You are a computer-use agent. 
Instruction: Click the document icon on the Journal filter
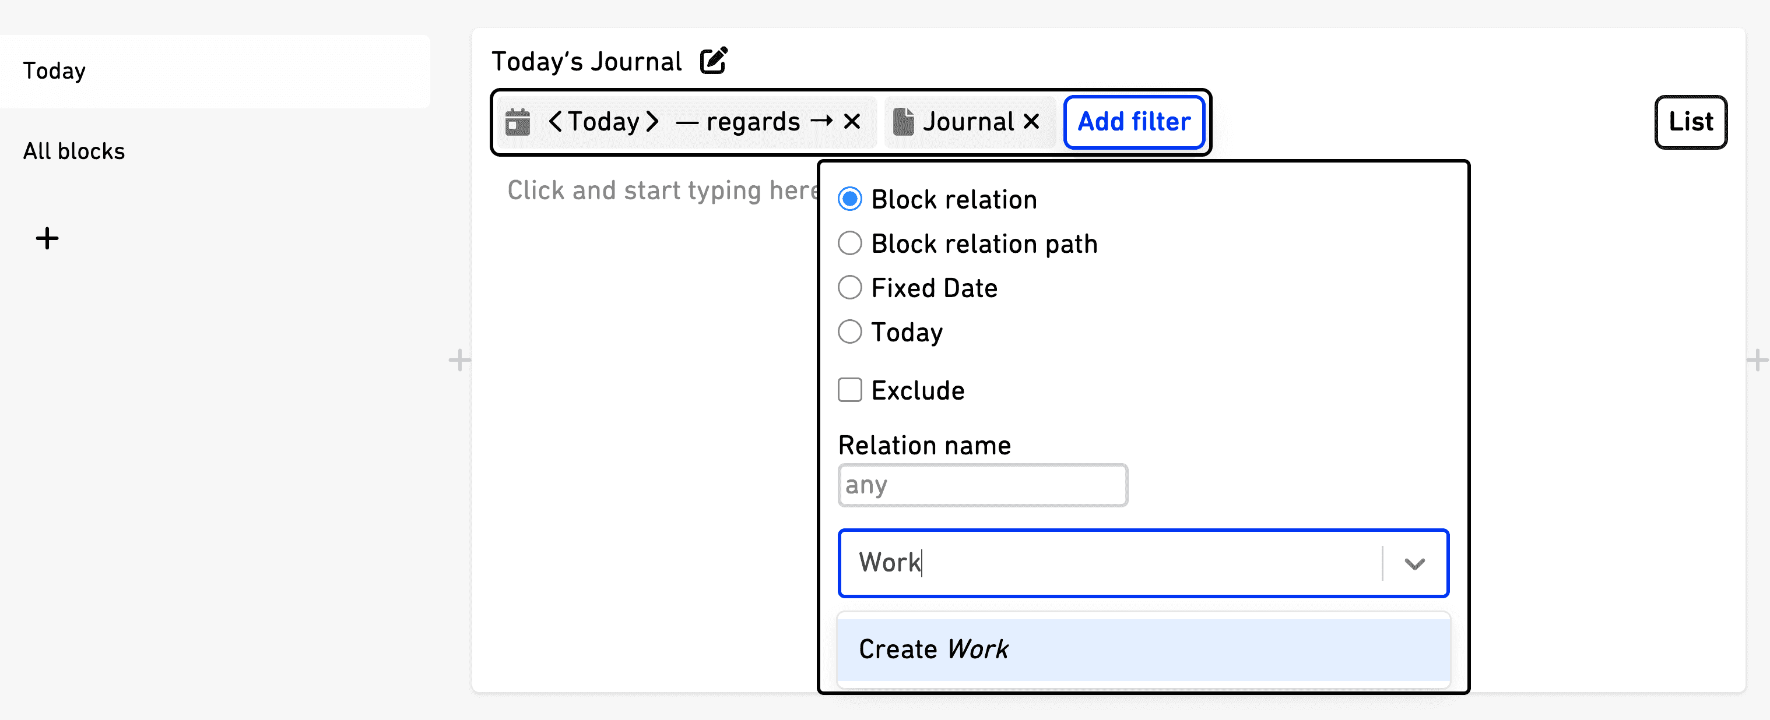point(903,122)
